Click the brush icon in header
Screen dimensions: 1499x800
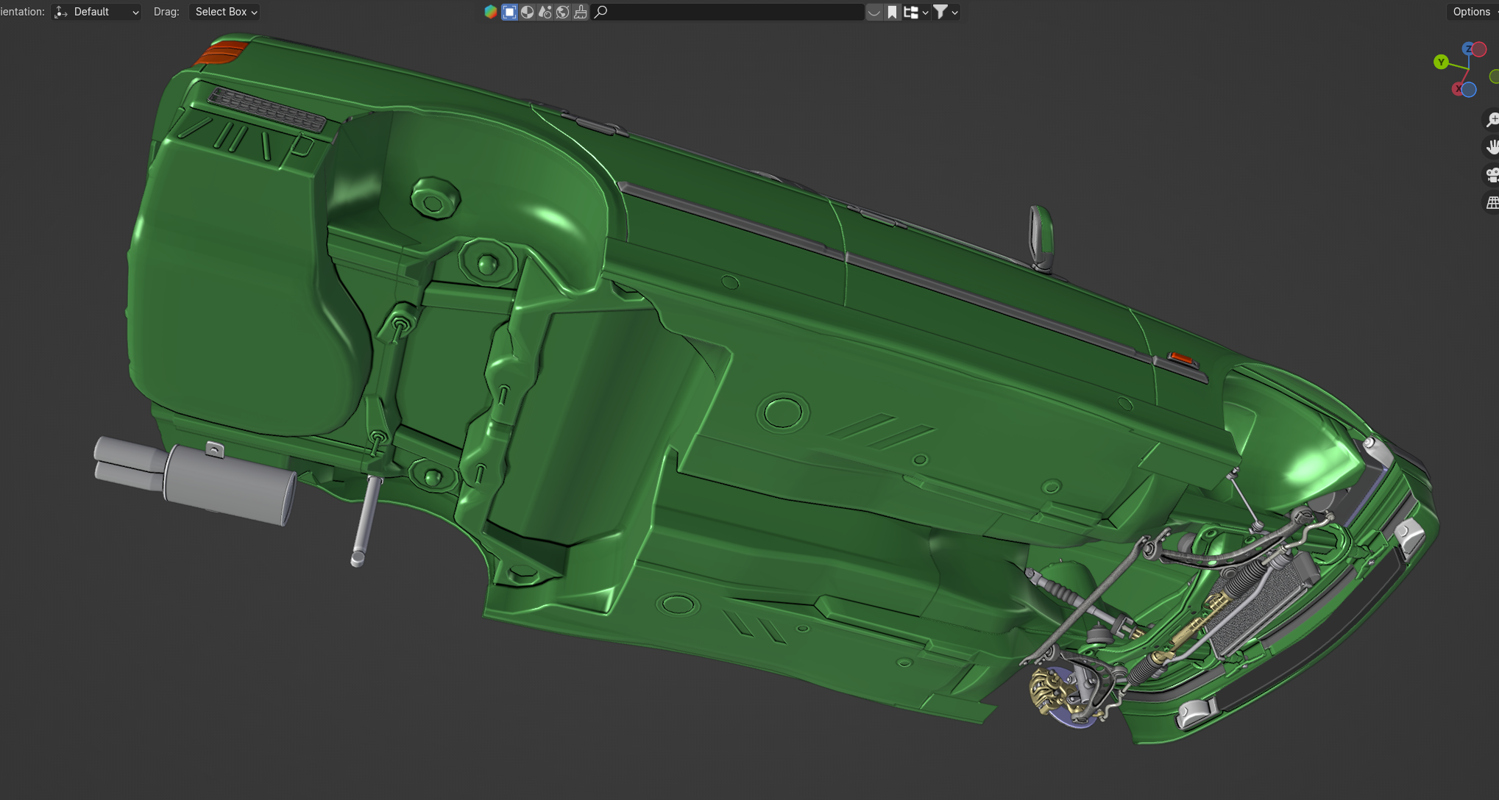pos(581,12)
